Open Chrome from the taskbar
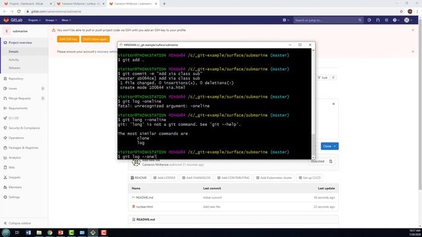 [50, 232]
